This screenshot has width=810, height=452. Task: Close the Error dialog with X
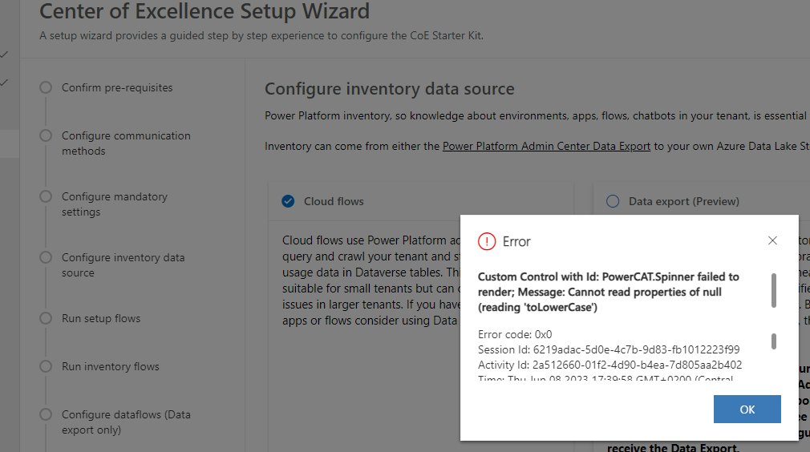coord(772,240)
